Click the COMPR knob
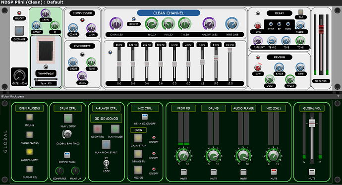The image size is (342, 185). tap(73, 28)
